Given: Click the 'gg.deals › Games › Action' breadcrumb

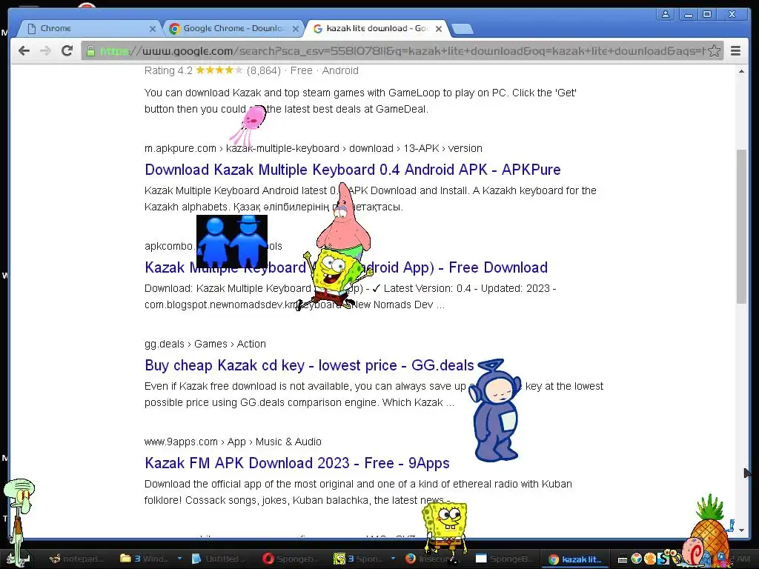Looking at the screenshot, I should (205, 344).
